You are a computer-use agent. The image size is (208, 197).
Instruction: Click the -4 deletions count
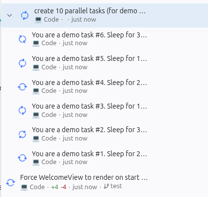[63, 187]
